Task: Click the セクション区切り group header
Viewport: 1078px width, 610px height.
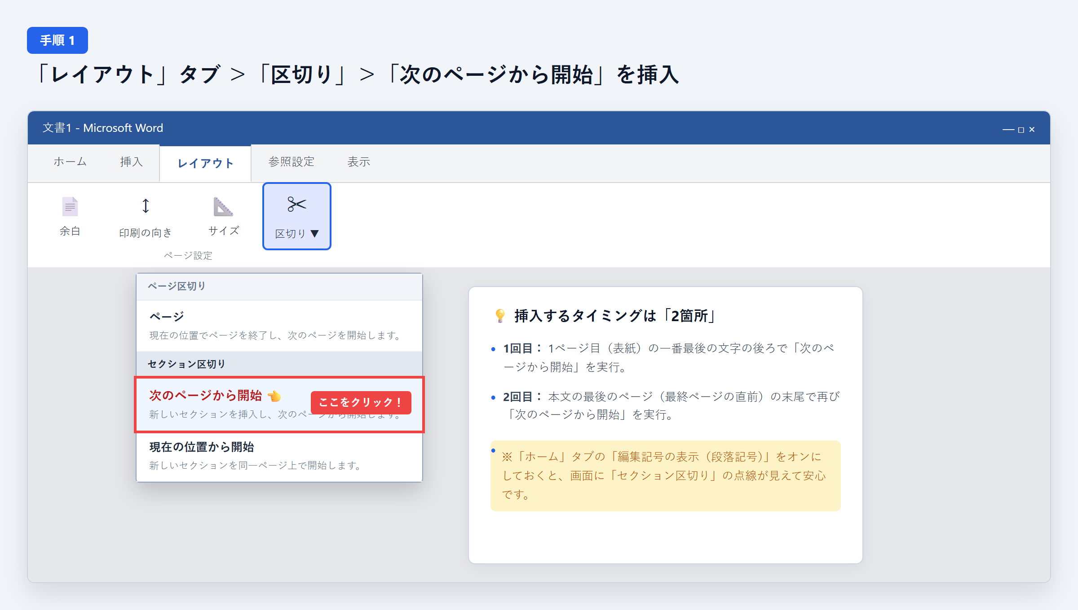Action: 279,364
